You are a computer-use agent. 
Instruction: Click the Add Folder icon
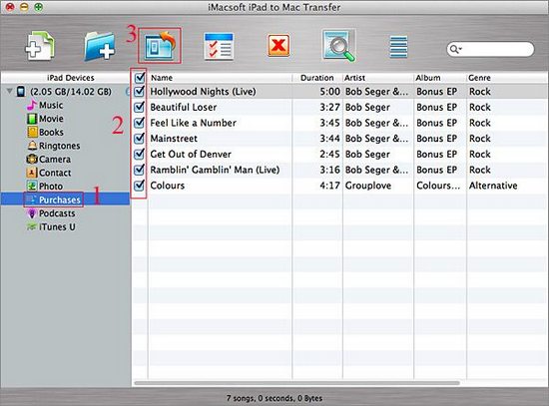coord(100,46)
